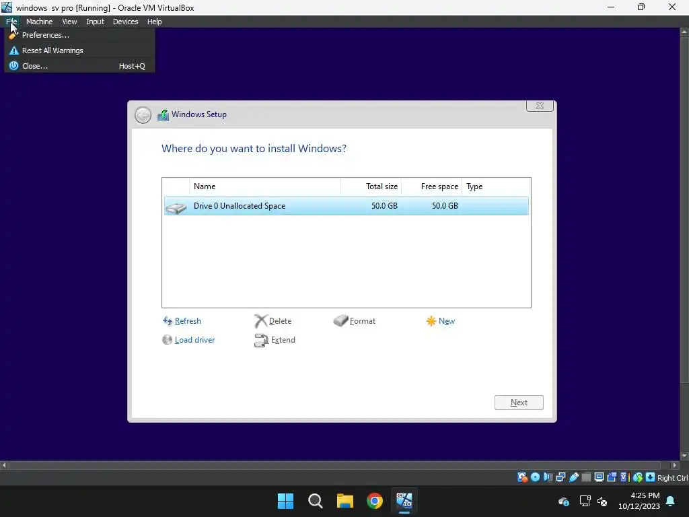
Task: Click horizontal scrollbar left arrow
Action: click(x=5, y=464)
